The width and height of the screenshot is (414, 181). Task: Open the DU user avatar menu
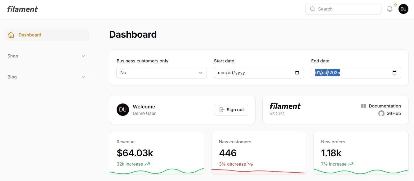click(x=403, y=9)
